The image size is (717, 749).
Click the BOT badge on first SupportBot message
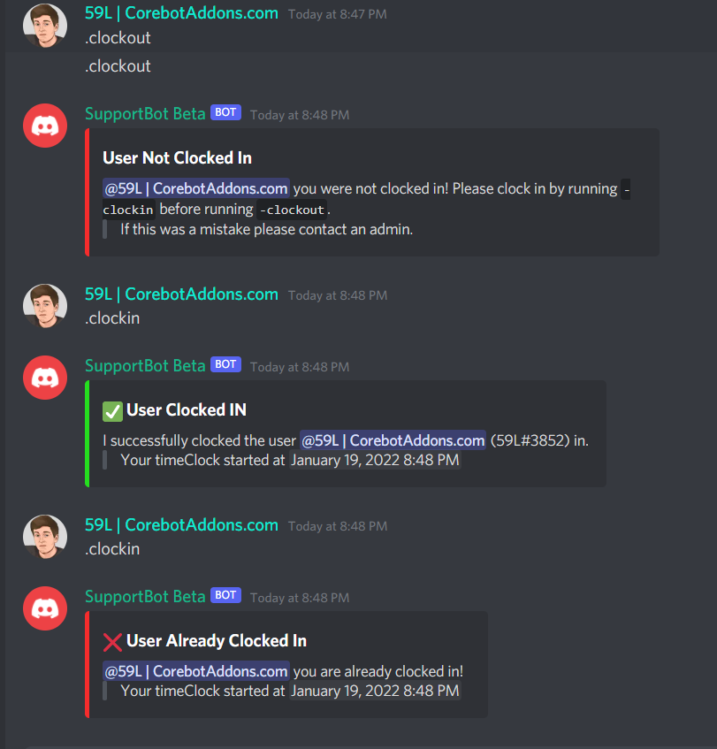click(x=225, y=112)
